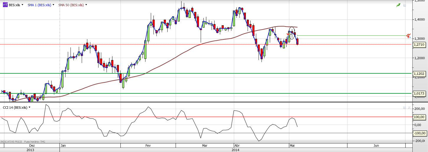This screenshot has height=152, width=428.
Task: Maximize the CCI indicator panel
Action: pyautogui.click(x=404, y=108)
